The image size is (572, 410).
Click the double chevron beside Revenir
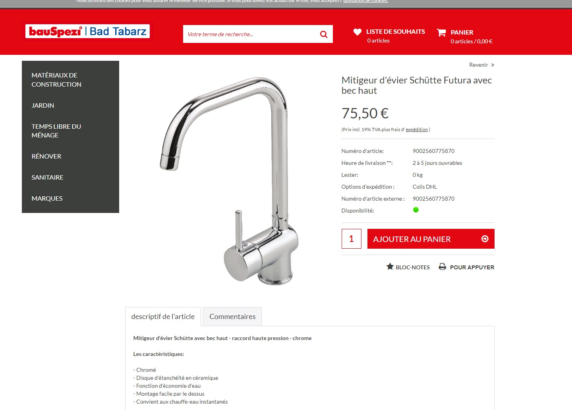493,65
